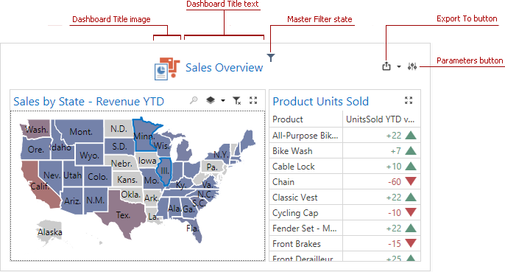Open the dashboard Parameters button
This screenshot has width=505, height=272.
click(x=412, y=66)
